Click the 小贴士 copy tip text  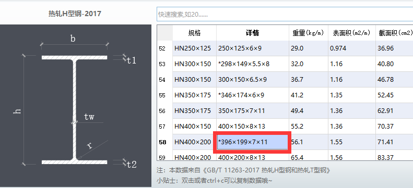click(214, 181)
